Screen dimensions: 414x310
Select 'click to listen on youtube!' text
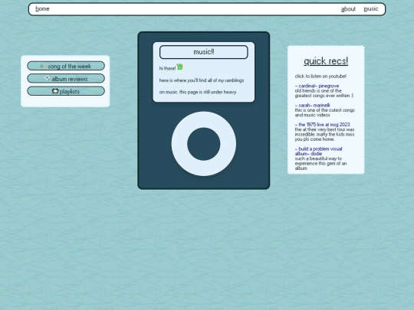[x=320, y=77]
